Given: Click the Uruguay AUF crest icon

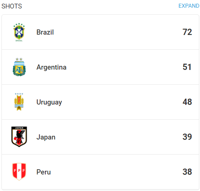Looking at the screenshot, I should point(19,102).
